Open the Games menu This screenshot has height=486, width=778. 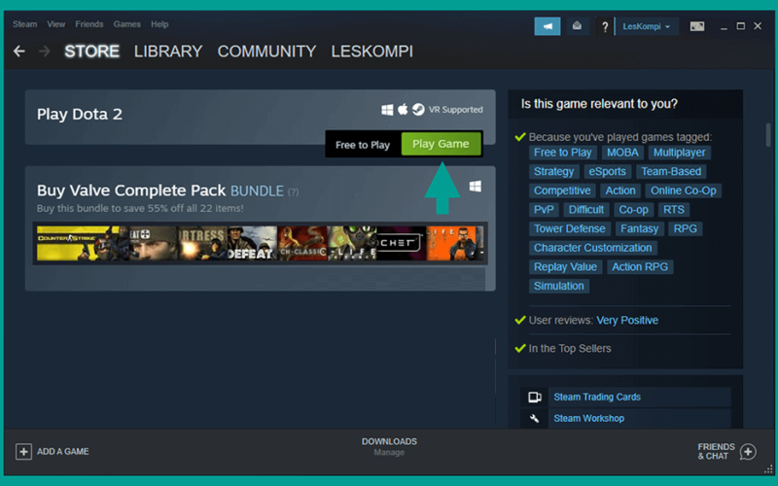(127, 24)
